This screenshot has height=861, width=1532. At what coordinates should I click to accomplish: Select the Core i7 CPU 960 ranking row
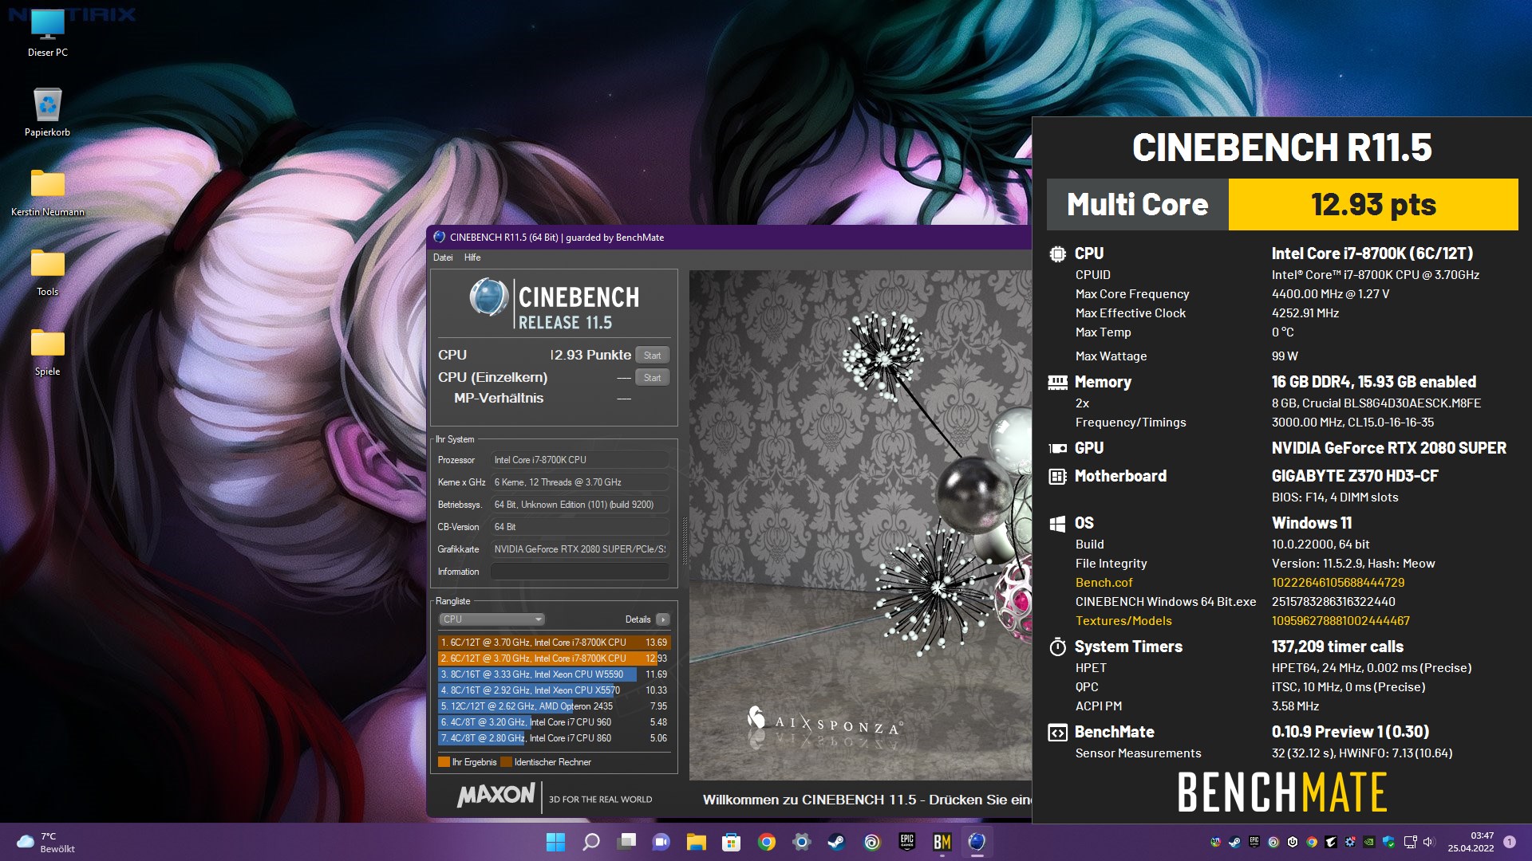[554, 722]
